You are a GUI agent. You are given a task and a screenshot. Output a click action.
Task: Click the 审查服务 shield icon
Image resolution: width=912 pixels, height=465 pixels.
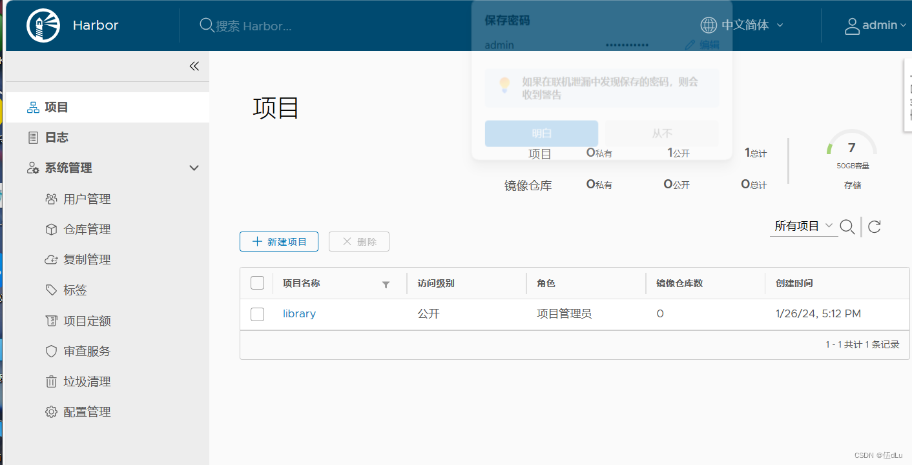pyautogui.click(x=52, y=351)
